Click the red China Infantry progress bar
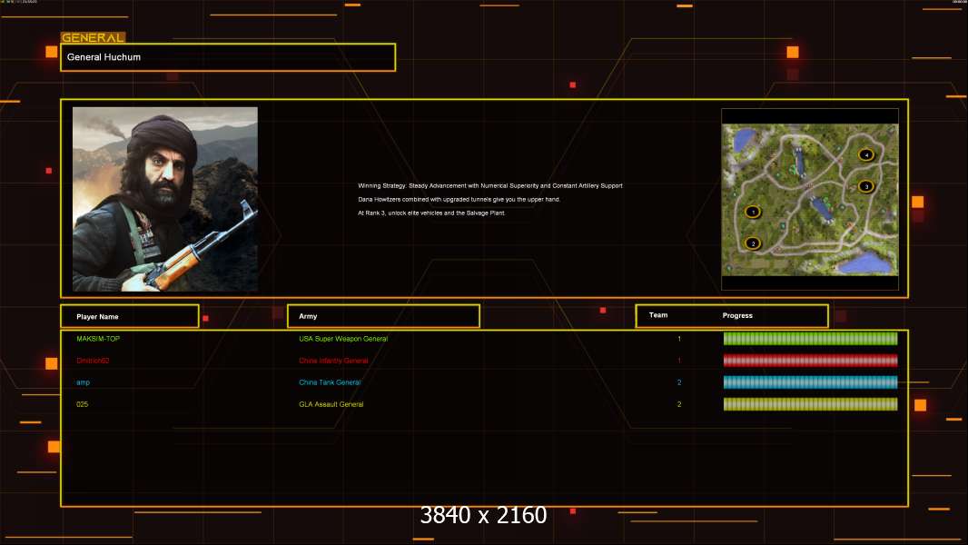 click(810, 361)
